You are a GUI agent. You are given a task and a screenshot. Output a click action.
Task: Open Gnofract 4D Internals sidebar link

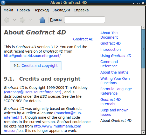(x=110, y=102)
